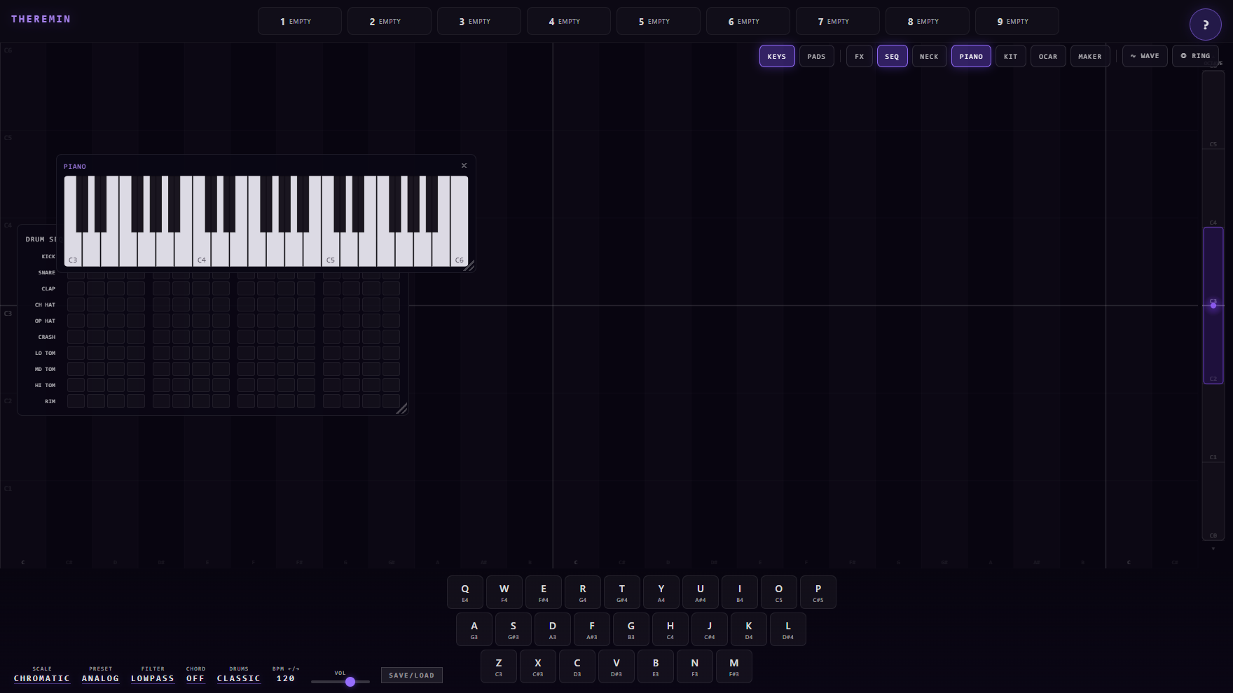Toggle the OCAR ocarina panel button
The width and height of the screenshot is (1233, 693).
(x=1048, y=56)
